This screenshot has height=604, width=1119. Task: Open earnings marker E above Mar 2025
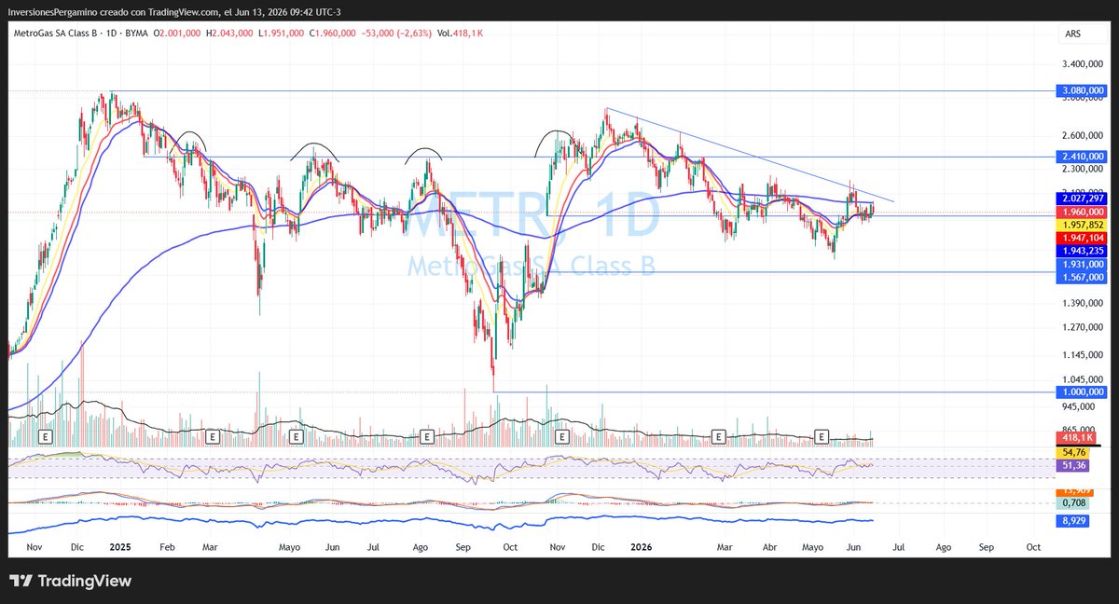tap(213, 436)
